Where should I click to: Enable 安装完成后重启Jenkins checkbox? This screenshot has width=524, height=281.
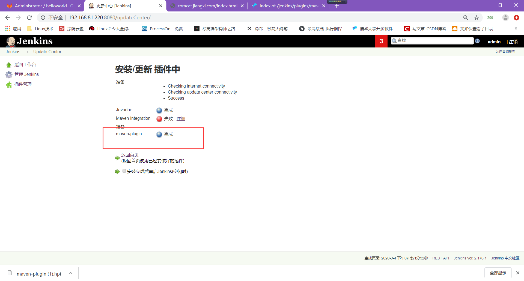[x=124, y=171]
